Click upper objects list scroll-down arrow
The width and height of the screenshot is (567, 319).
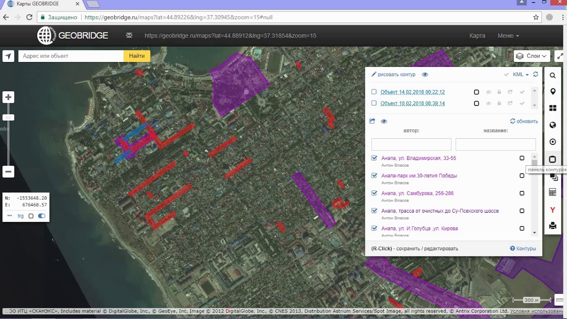click(x=535, y=105)
